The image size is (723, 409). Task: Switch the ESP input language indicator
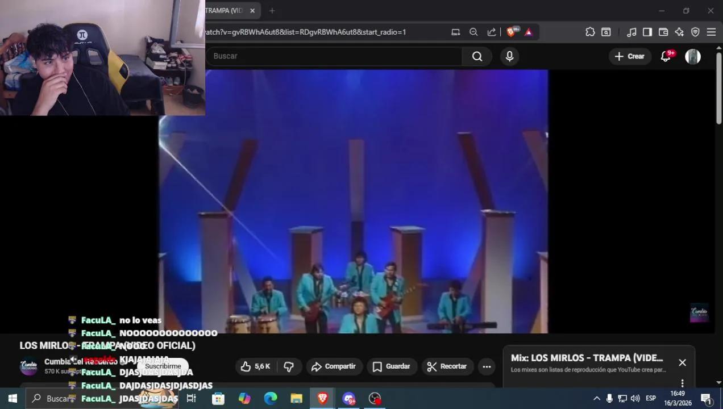point(651,398)
